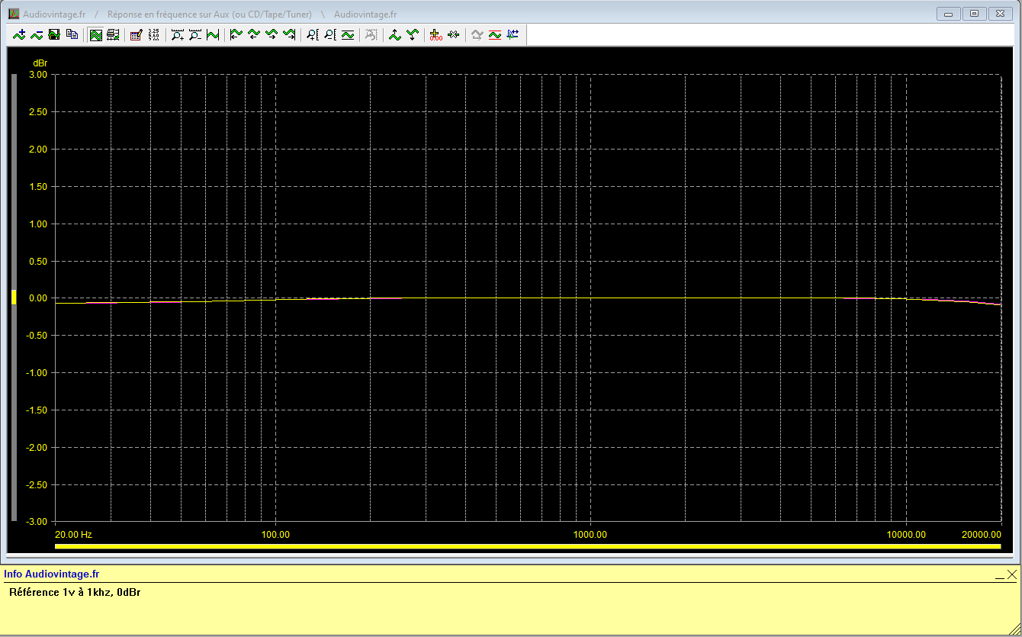Click the -1.50 Y-axis value
Screen dimensions: 1022x637
point(37,410)
